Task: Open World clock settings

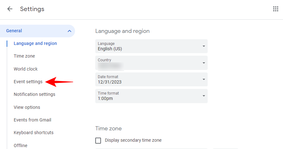Action: 26,69
